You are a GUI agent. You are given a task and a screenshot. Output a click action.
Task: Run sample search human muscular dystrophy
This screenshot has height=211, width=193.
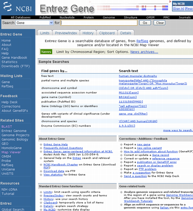click(138, 76)
